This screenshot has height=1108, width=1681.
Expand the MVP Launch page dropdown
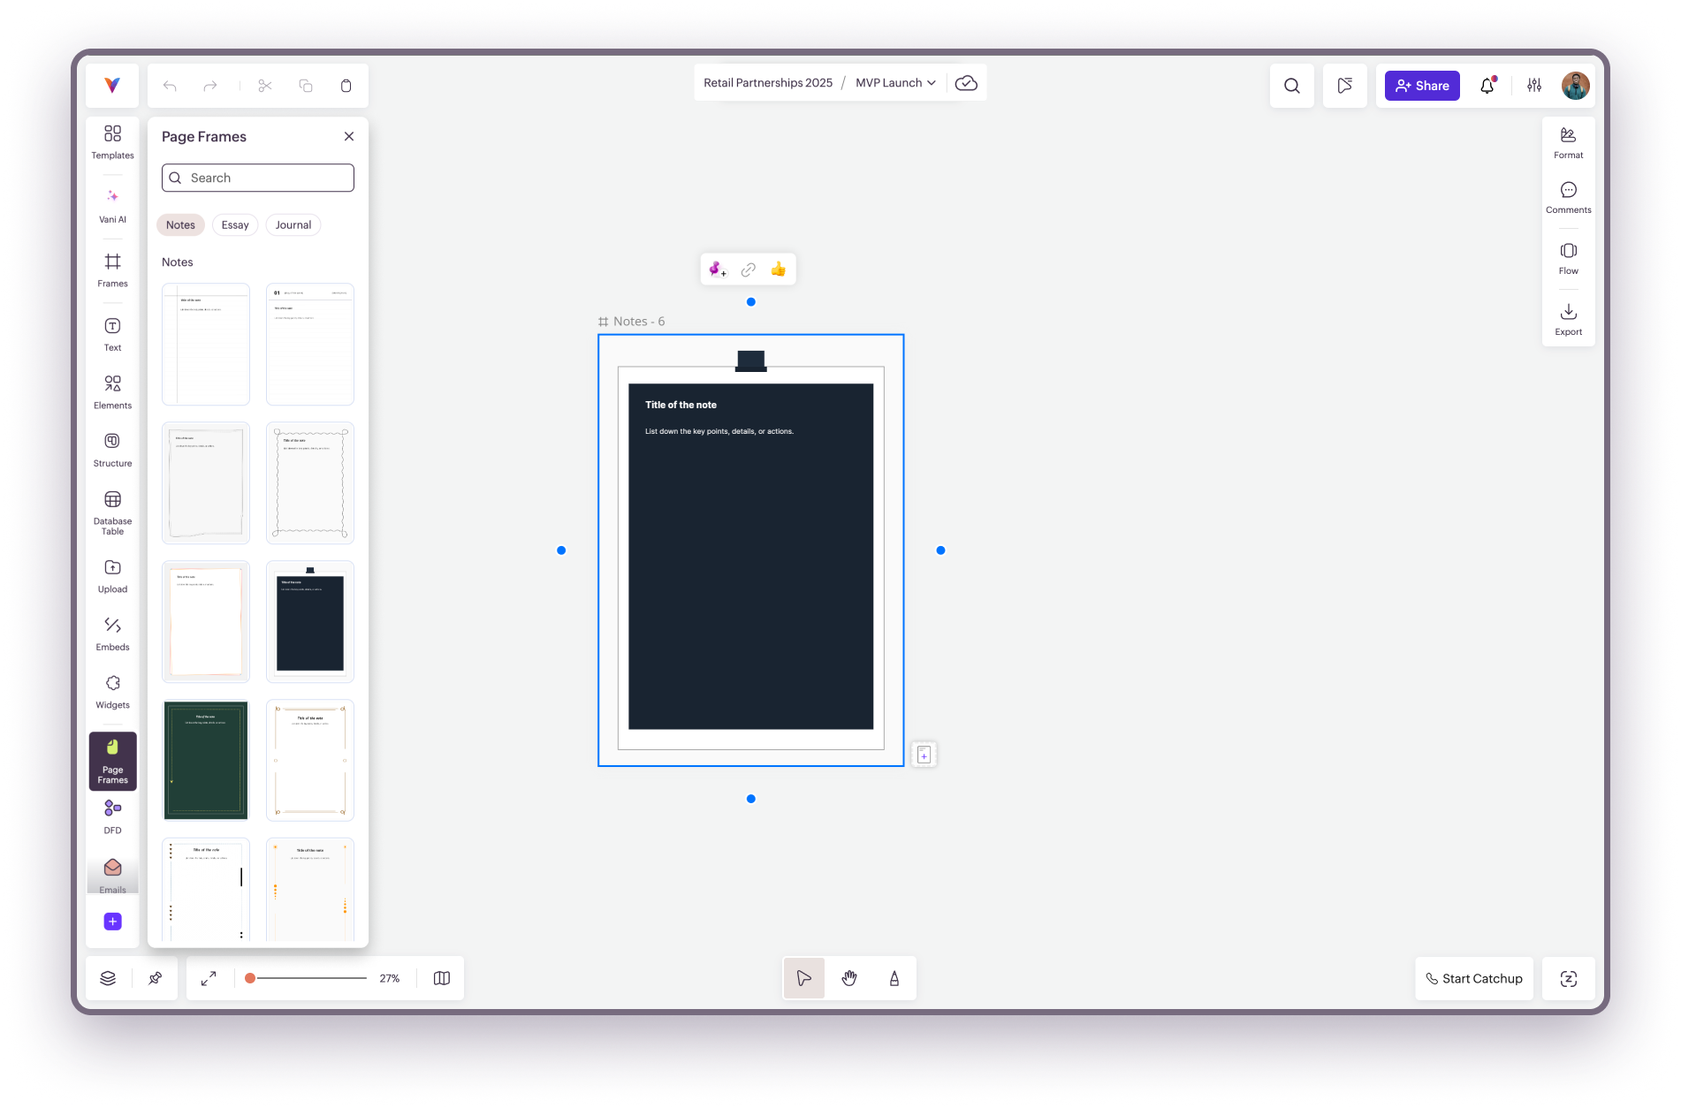click(x=895, y=83)
